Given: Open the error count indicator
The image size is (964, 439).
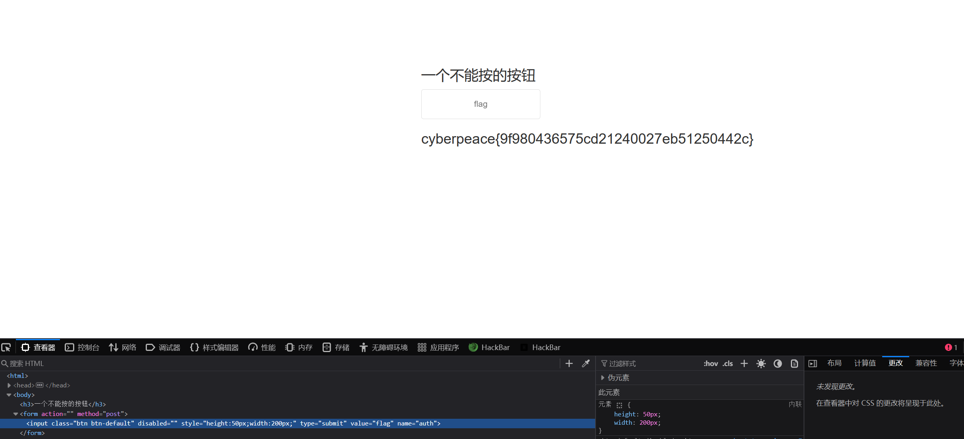Looking at the screenshot, I should tap(951, 348).
